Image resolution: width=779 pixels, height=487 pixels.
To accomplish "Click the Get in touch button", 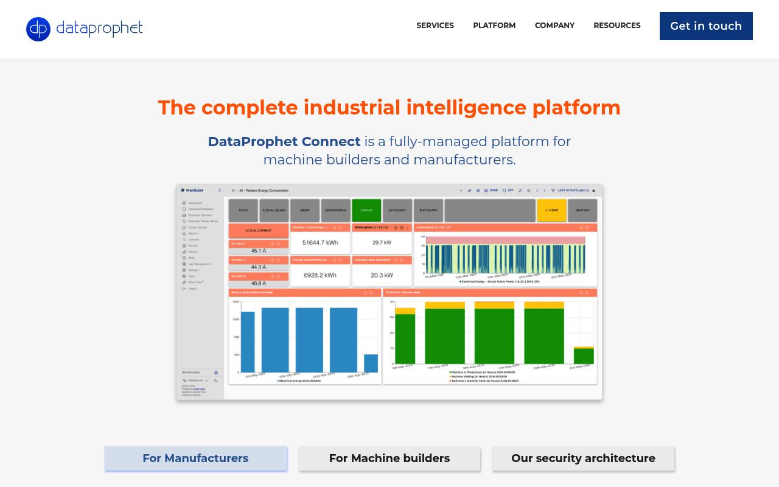I will pos(706,26).
